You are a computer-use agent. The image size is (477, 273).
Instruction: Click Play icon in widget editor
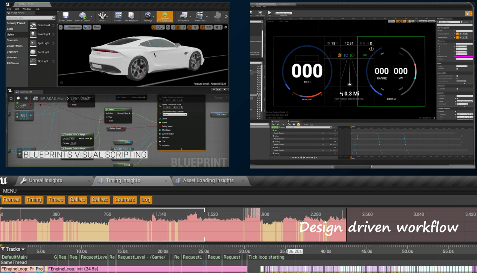270,12
